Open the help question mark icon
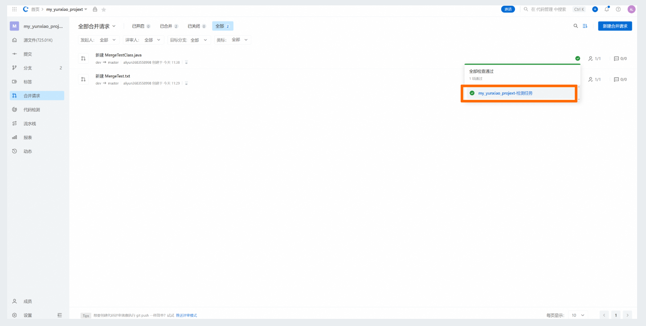This screenshot has width=646, height=326. click(x=618, y=9)
